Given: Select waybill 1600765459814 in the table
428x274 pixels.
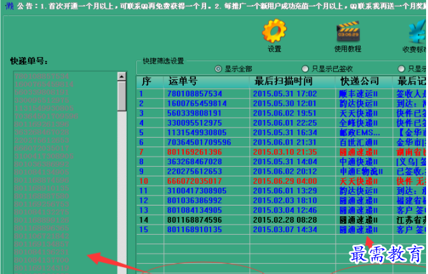Looking at the screenshot, I should [197, 103].
